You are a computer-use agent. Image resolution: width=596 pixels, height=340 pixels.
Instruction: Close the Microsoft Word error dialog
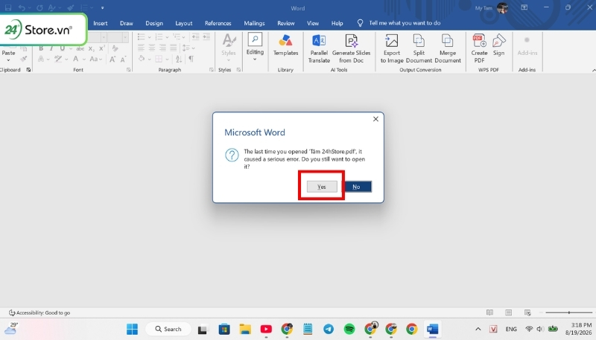[x=375, y=119]
